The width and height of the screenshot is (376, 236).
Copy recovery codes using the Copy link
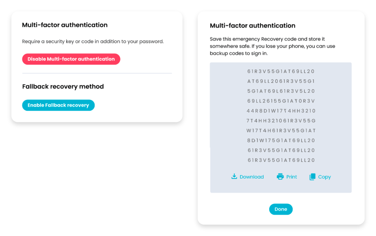tap(324, 177)
